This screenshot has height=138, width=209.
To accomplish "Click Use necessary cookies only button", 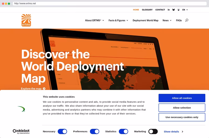I will pyautogui.click(x=182, y=117).
